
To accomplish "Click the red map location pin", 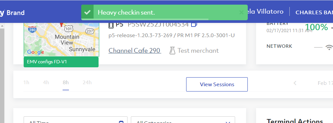I will 61,24.
